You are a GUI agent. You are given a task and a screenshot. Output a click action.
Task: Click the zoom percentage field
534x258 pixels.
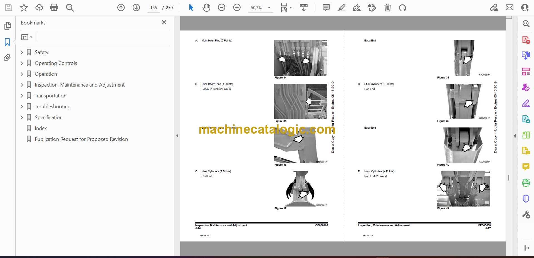[256, 8]
